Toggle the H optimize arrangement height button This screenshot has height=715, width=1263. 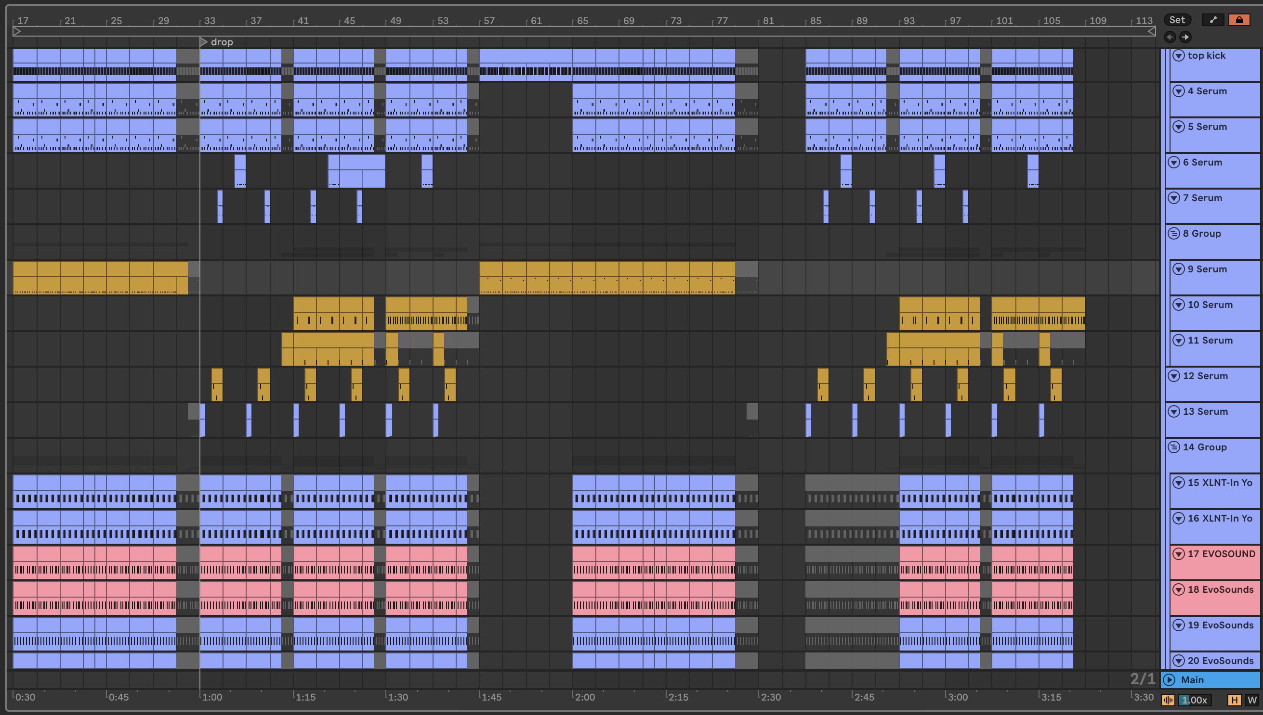point(1234,700)
